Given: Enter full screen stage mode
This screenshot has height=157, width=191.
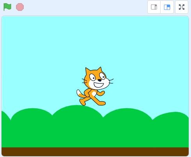Looking at the screenshot, I should [x=182, y=7].
